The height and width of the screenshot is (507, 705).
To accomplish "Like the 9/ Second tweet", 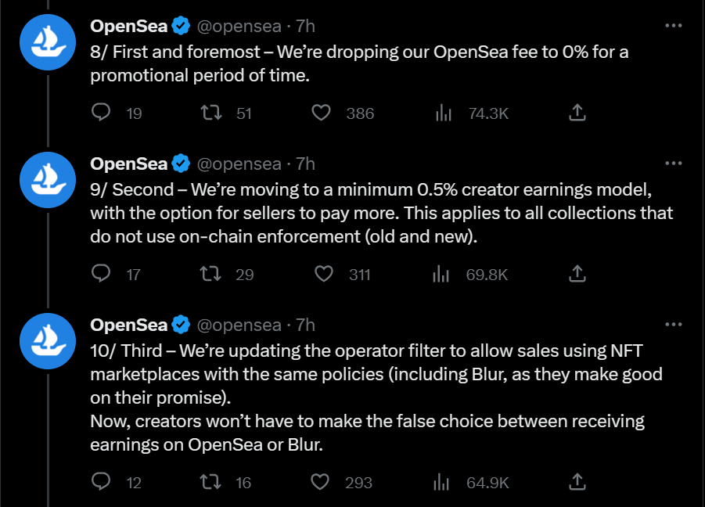I will tap(324, 275).
